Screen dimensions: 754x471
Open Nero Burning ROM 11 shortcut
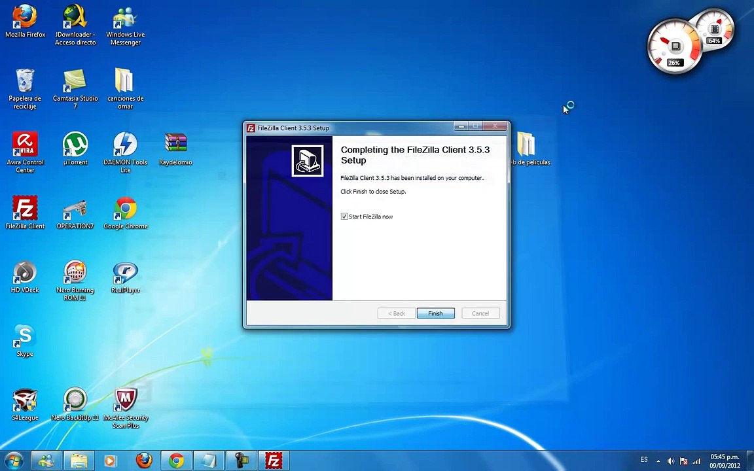click(75, 280)
